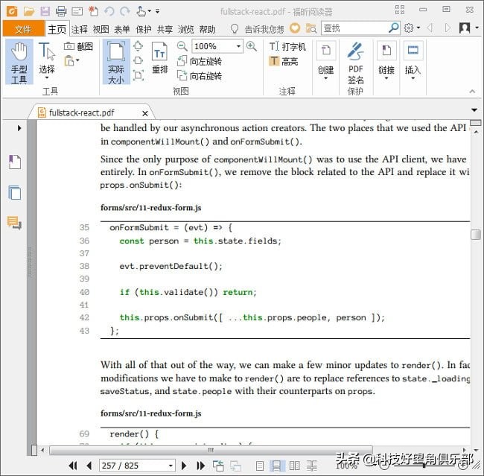Switch to the 视图 tab
Image resolution: width=484 pixels, height=476 pixels.
pyautogui.click(x=101, y=29)
